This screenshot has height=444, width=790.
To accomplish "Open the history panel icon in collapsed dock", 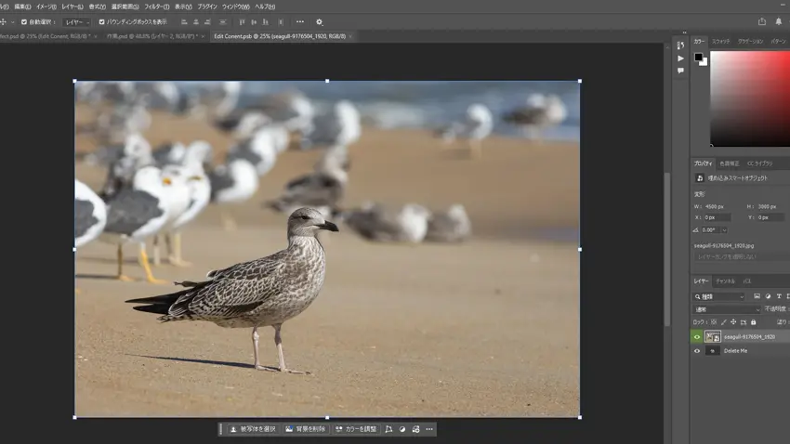I will tap(680, 46).
